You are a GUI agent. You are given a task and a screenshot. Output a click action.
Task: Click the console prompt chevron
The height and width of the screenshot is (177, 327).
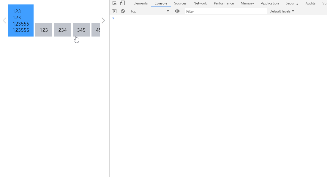[x=113, y=18]
